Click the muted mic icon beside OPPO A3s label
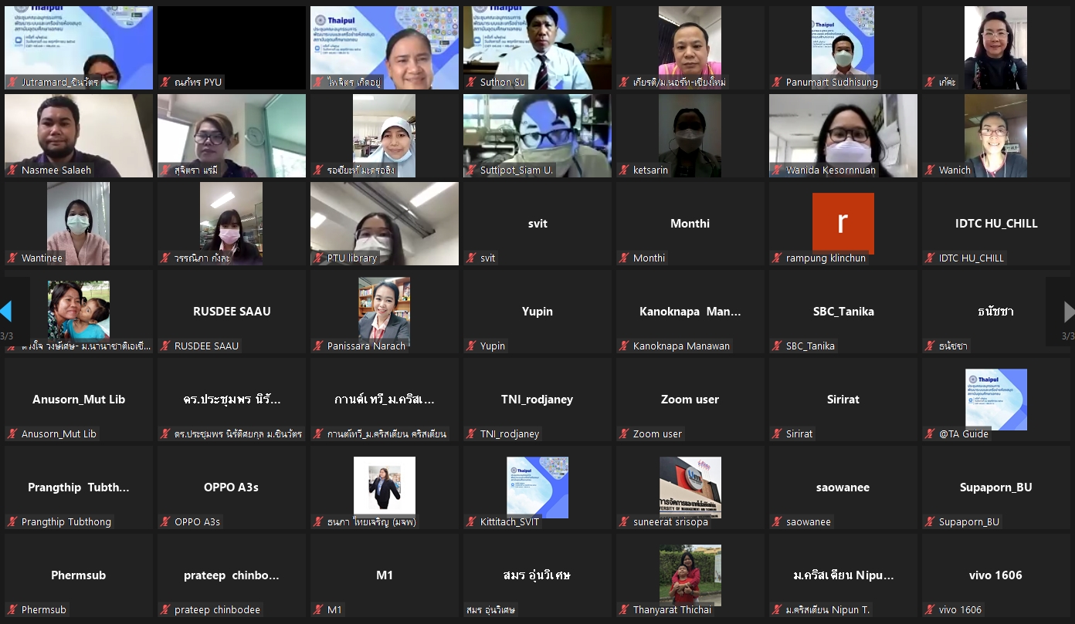Image resolution: width=1075 pixels, height=624 pixels. (165, 521)
